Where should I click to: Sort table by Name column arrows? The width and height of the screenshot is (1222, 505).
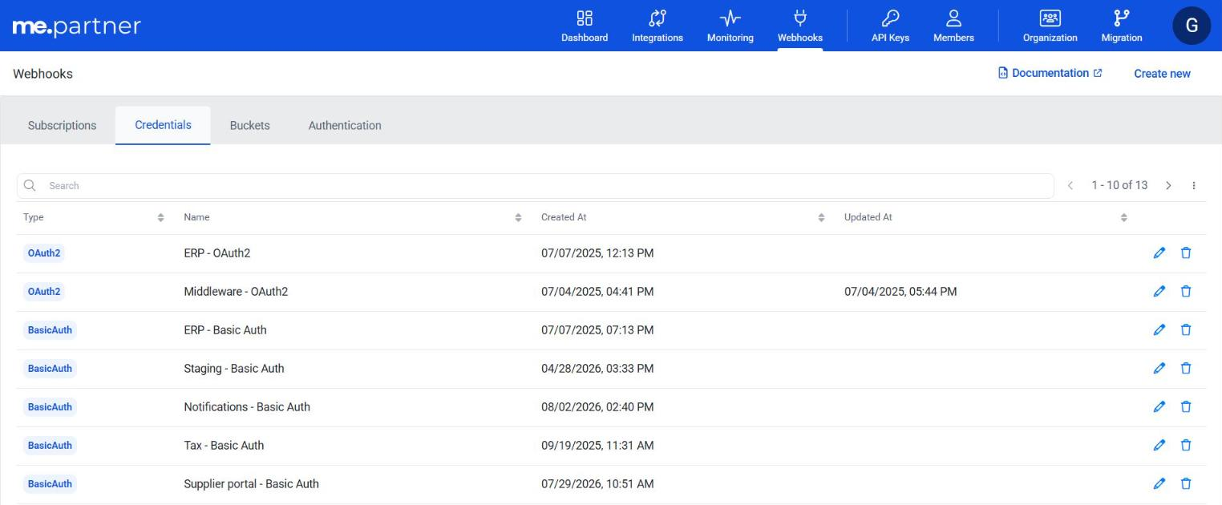click(x=518, y=218)
